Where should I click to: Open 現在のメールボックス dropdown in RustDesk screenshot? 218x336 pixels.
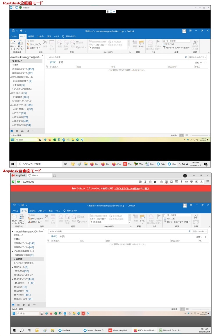(197, 57)
